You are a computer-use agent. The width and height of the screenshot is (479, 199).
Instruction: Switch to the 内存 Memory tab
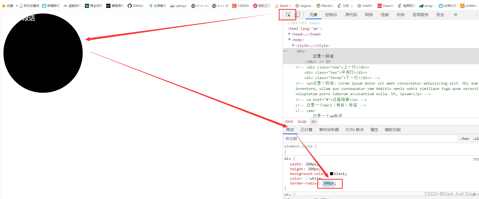pyautogui.click(x=401, y=15)
